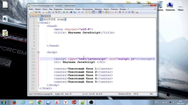
Task: Paste using the clipboard toolbar icon
Action: 59,12
